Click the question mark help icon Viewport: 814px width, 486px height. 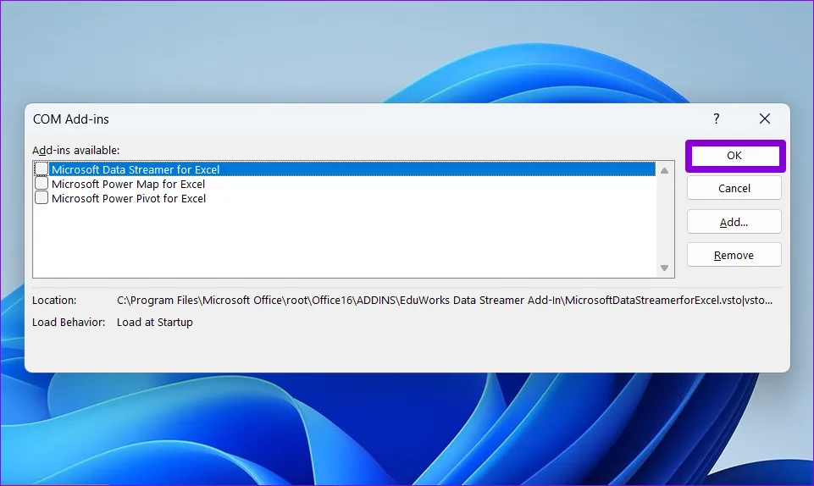(x=716, y=119)
